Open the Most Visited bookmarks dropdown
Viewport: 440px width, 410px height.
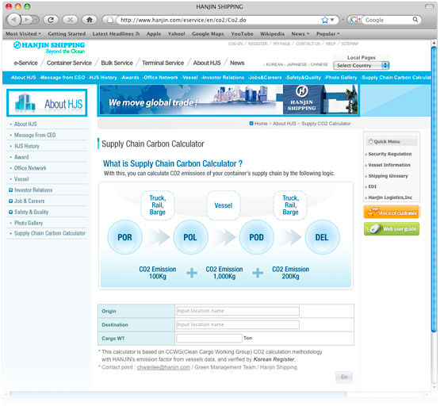(24, 33)
